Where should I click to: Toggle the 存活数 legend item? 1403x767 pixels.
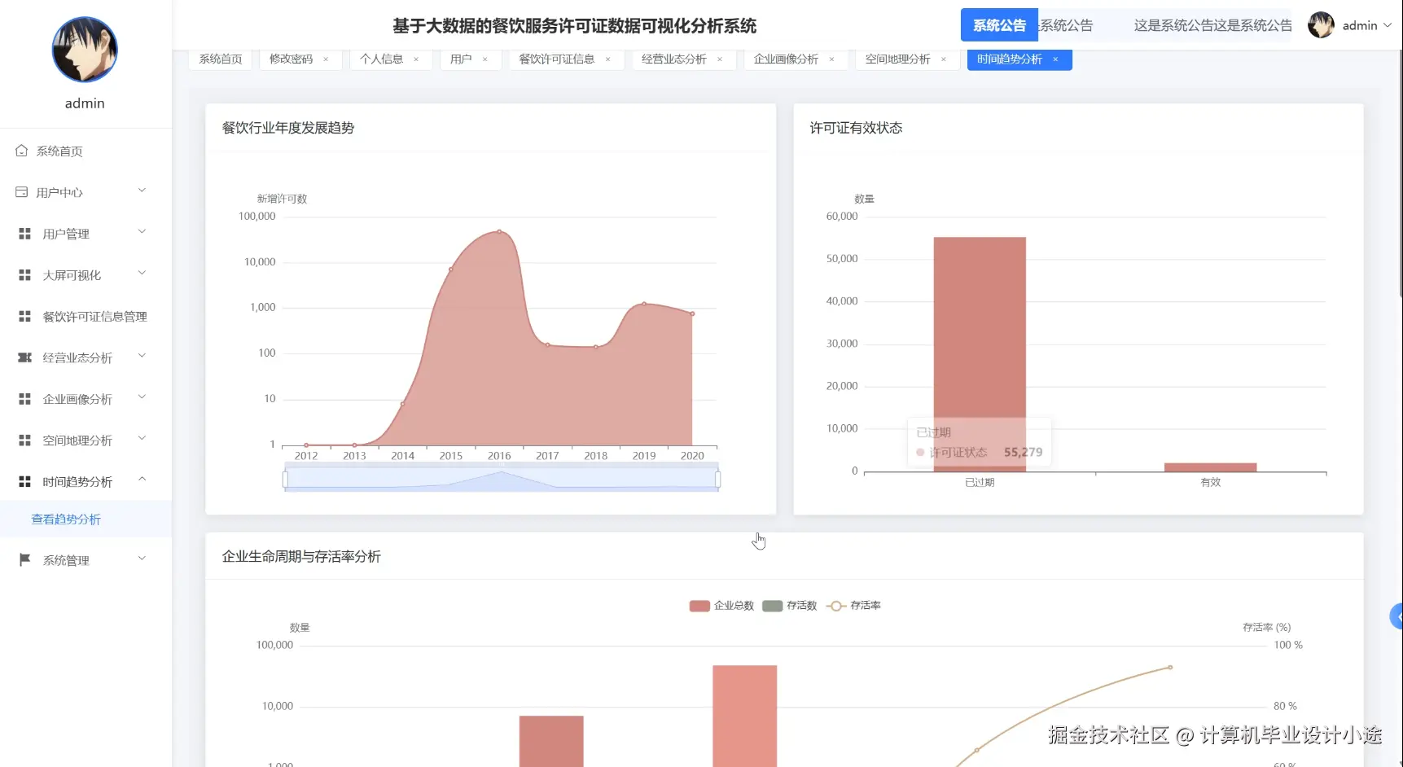click(x=789, y=605)
